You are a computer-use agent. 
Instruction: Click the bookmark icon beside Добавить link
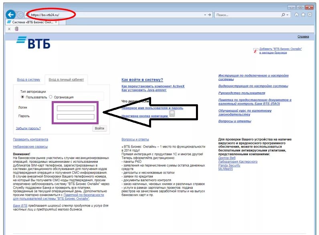click(255, 50)
